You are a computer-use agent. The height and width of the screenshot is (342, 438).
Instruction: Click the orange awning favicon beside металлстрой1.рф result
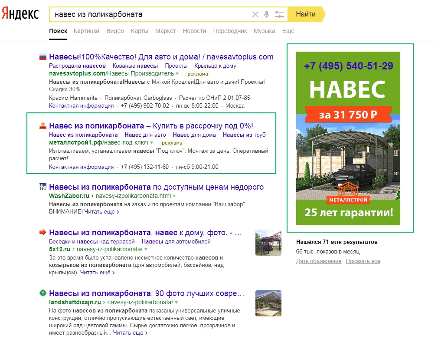coord(43,126)
